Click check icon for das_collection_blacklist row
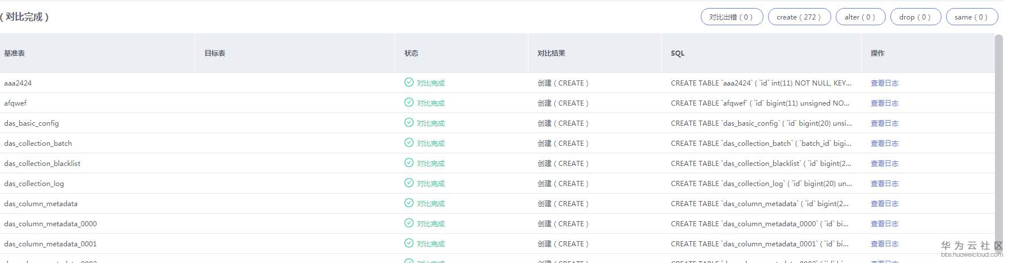Viewport: 1011px width, 263px height. pos(409,163)
